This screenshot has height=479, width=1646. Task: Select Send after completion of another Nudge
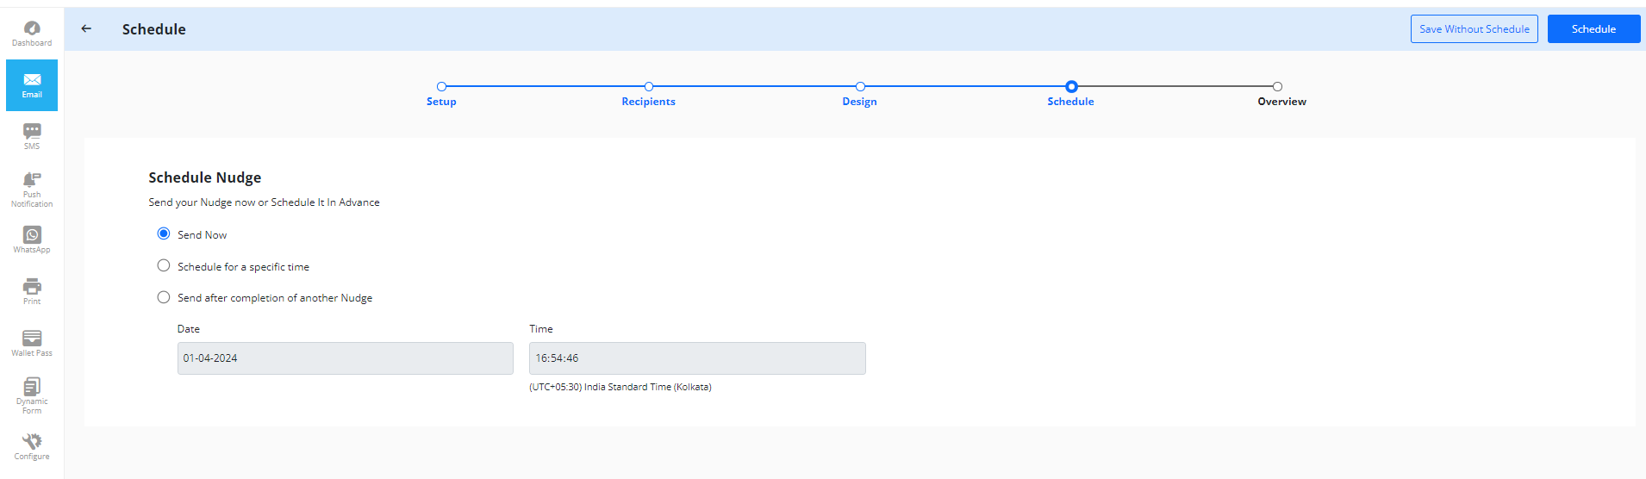[164, 297]
